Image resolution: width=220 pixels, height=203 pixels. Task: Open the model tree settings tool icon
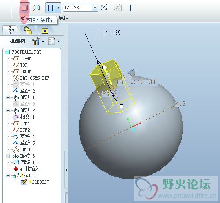click(36, 41)
